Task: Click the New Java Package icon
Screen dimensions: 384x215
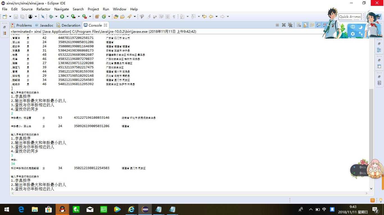Action: pos(97,17)
